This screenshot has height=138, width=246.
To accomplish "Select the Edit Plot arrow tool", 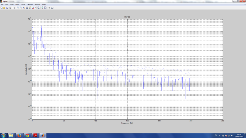I will click(x=14, y=8).
